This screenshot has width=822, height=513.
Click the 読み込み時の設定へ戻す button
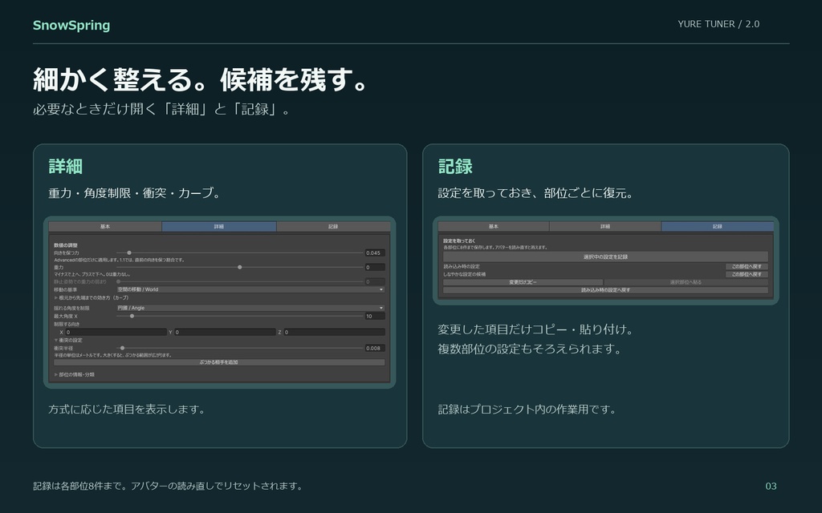[x=605, y=290]
